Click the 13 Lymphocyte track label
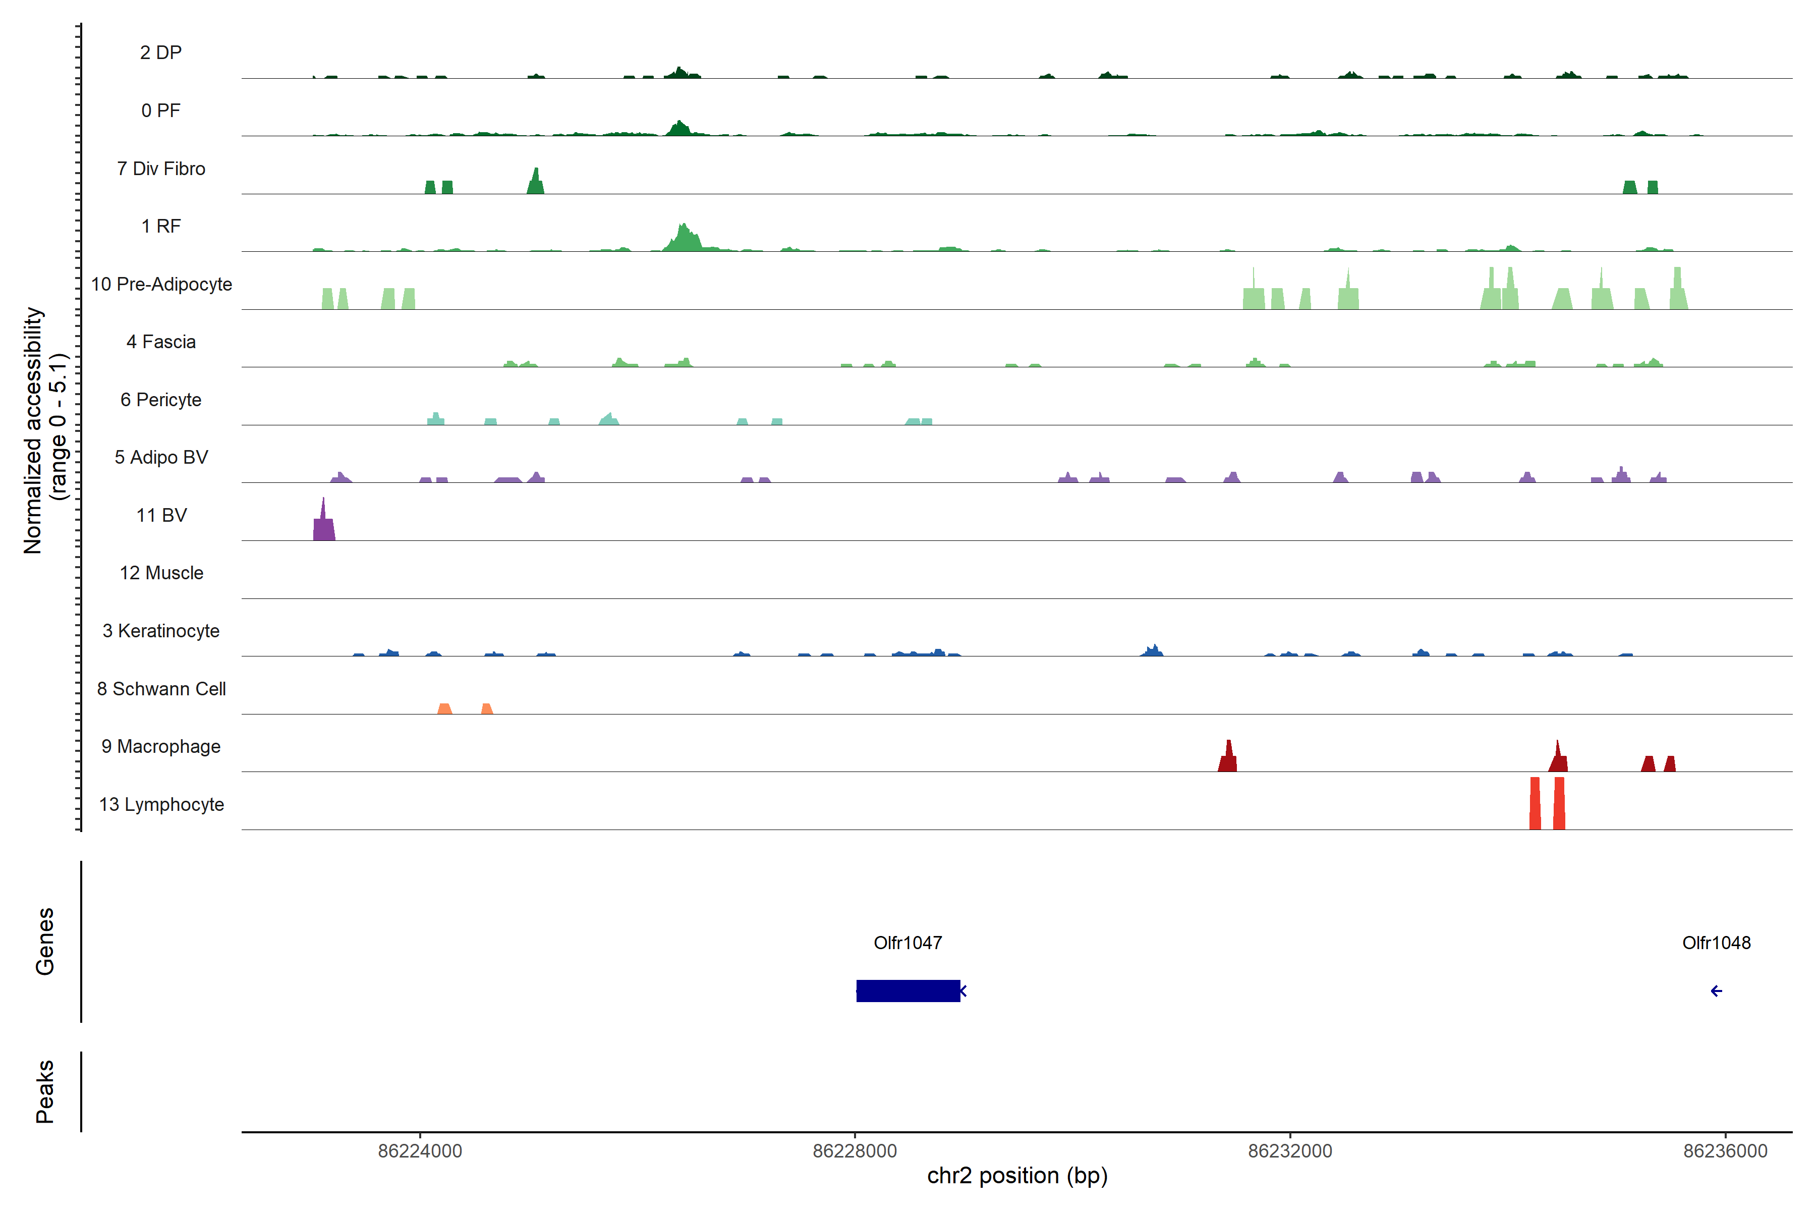This screenshot has width=1816, height=1211. (161, 805)
